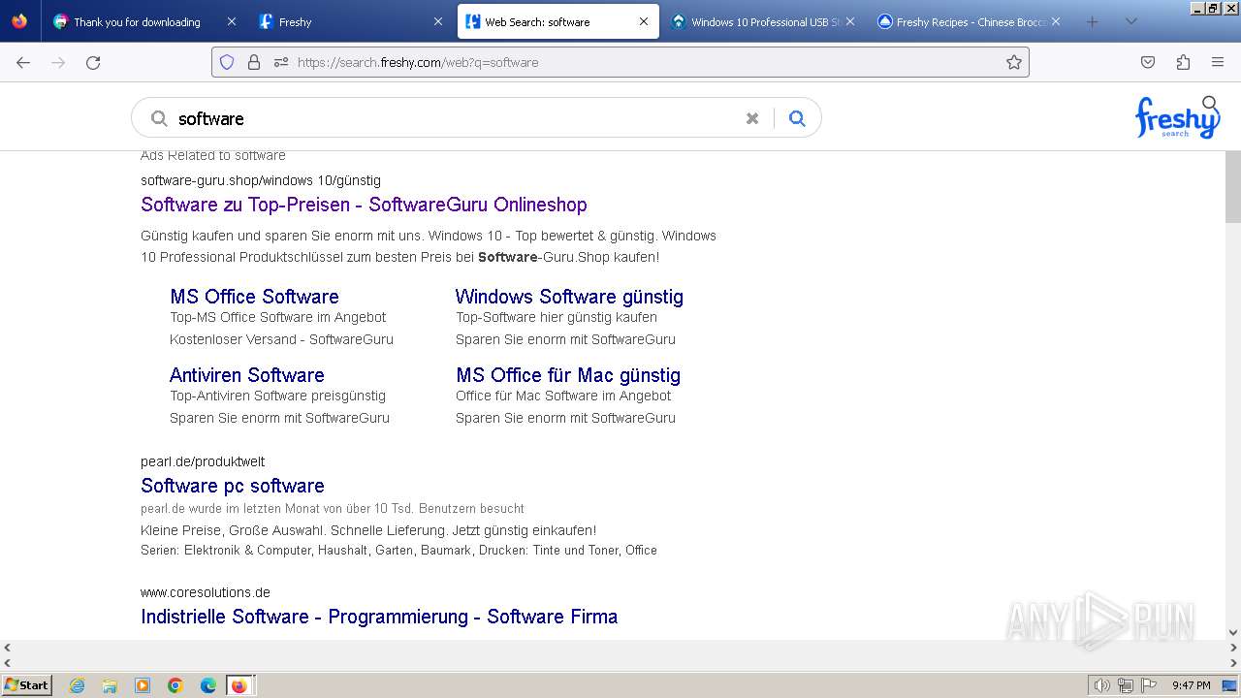
Task: Switch to the Freshy tab
Action: (x=351, y=21)
